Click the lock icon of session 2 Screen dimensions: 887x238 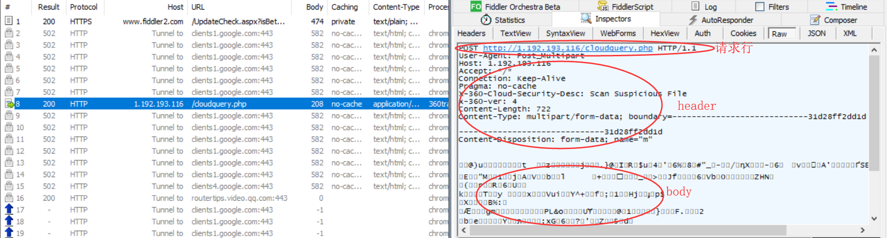pos(8,33)
